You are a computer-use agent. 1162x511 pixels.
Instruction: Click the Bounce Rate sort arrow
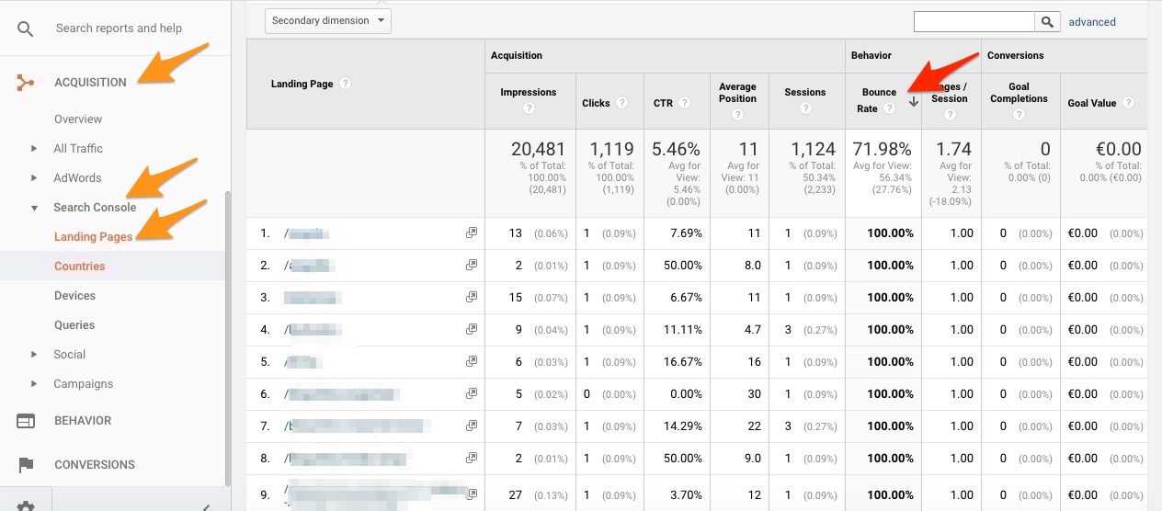pos(914,102)
